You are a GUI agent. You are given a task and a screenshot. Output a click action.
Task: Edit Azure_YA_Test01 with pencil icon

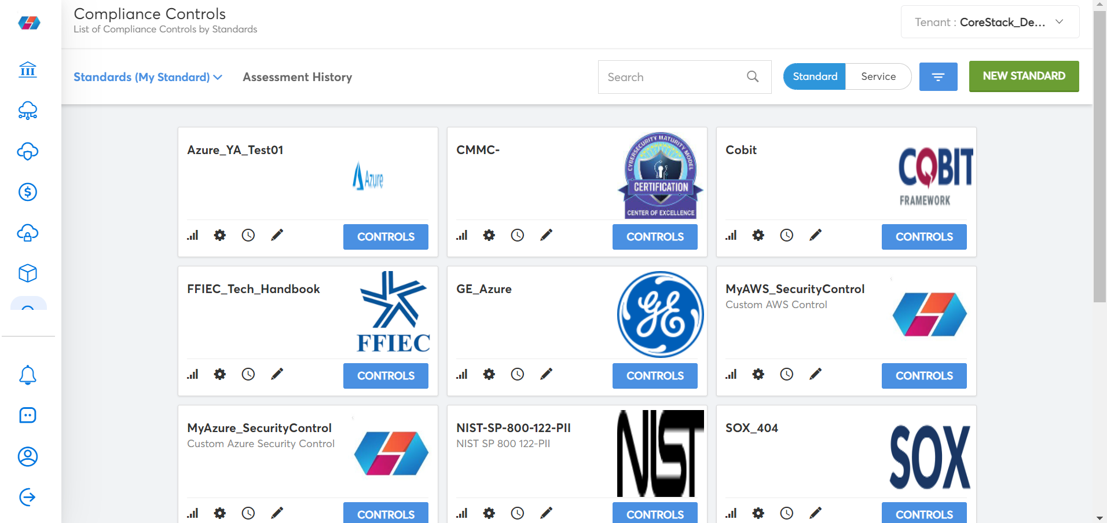click(x=277, y=235)
